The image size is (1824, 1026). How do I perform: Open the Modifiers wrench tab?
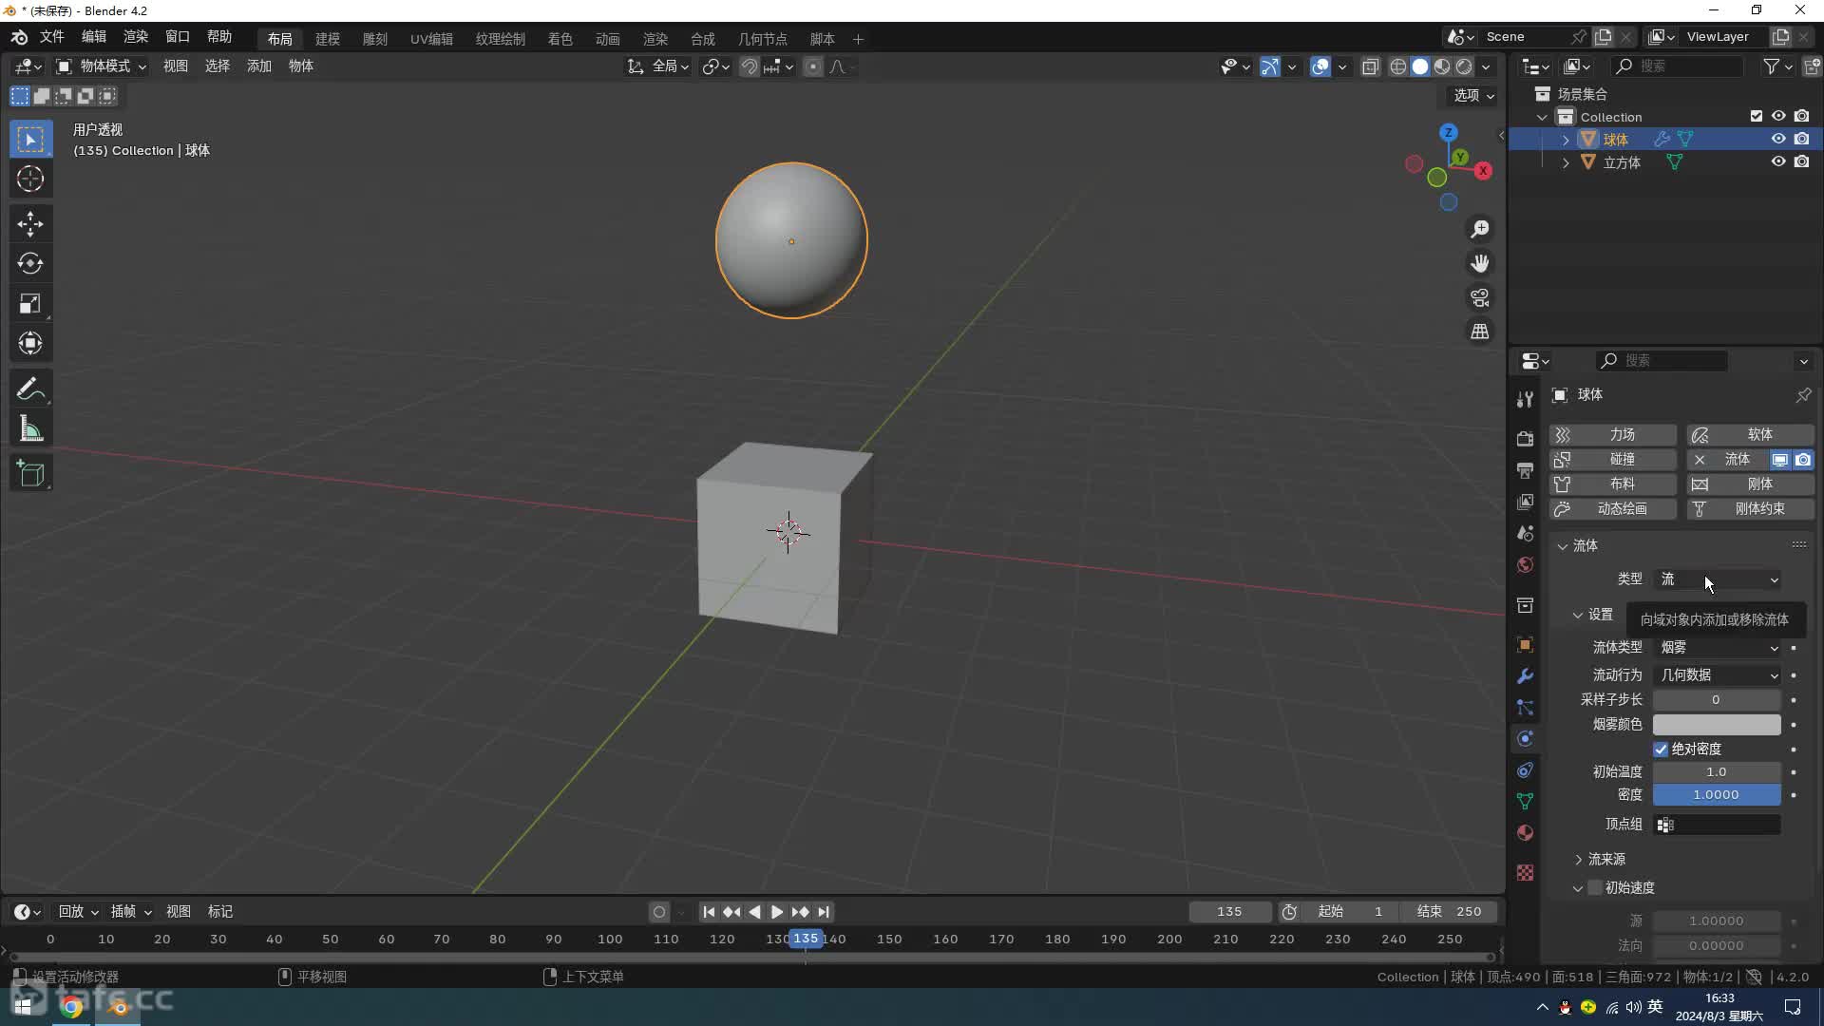point(1525,676)
